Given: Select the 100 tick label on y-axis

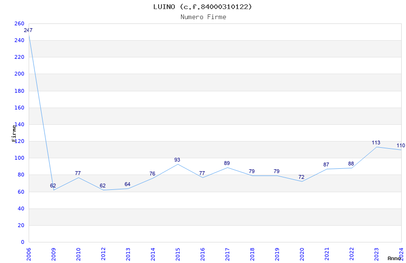Looking at the screenshot, I should tap(20, 158).
